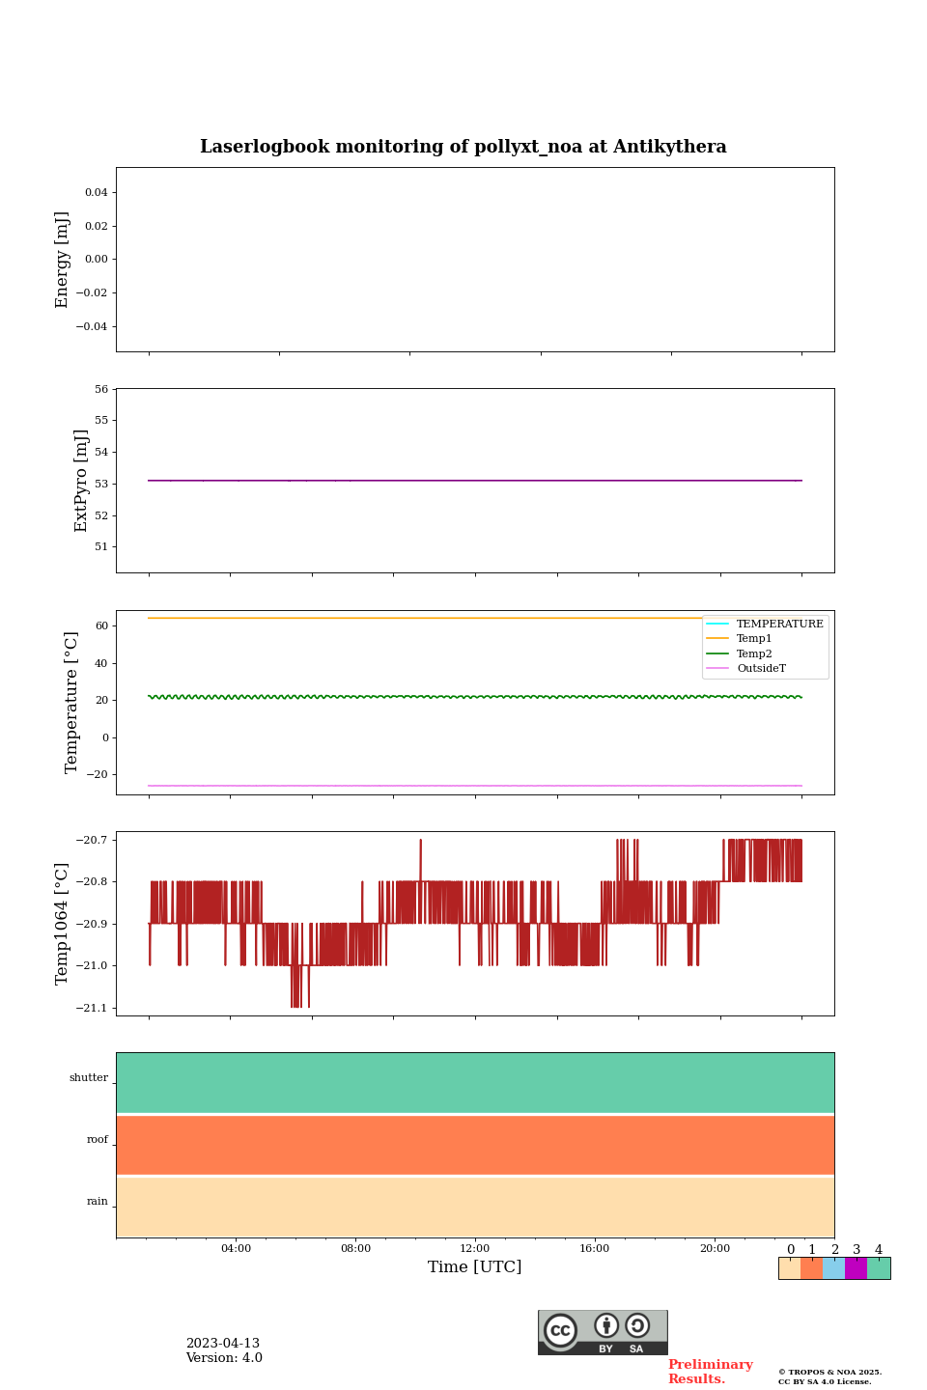Screen dimensions: 927x1390
Task: Click the 04:00 time tick label
Action: (x=236, y=1248)
